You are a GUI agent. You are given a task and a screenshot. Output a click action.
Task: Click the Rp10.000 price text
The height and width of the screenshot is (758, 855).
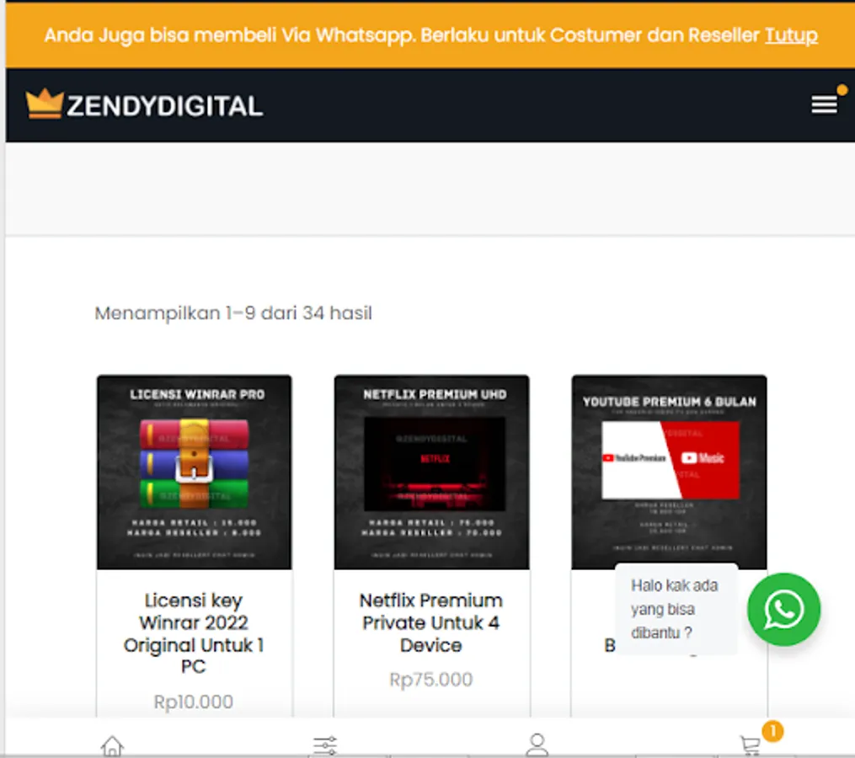pyautogui.click(x=194, y=702)
